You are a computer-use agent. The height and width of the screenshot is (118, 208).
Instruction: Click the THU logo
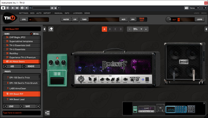tap(9, 19)
